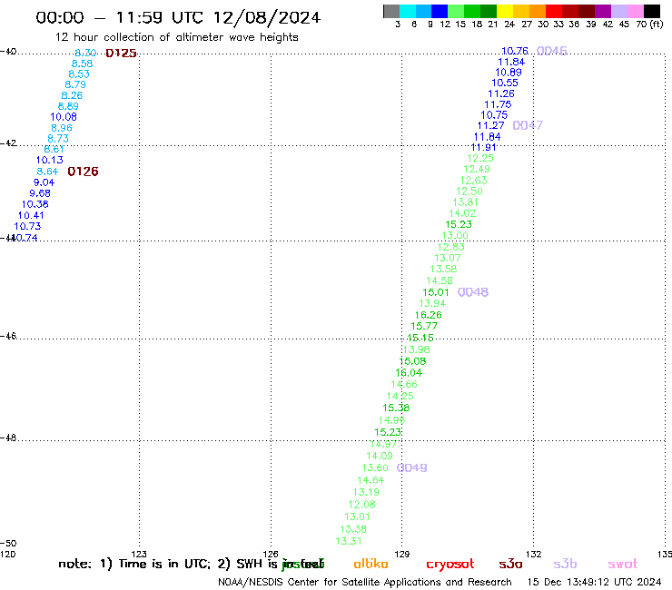Select the s3b pass label 0047
Screen dimensions: 672x590
[x=528, y=125]
